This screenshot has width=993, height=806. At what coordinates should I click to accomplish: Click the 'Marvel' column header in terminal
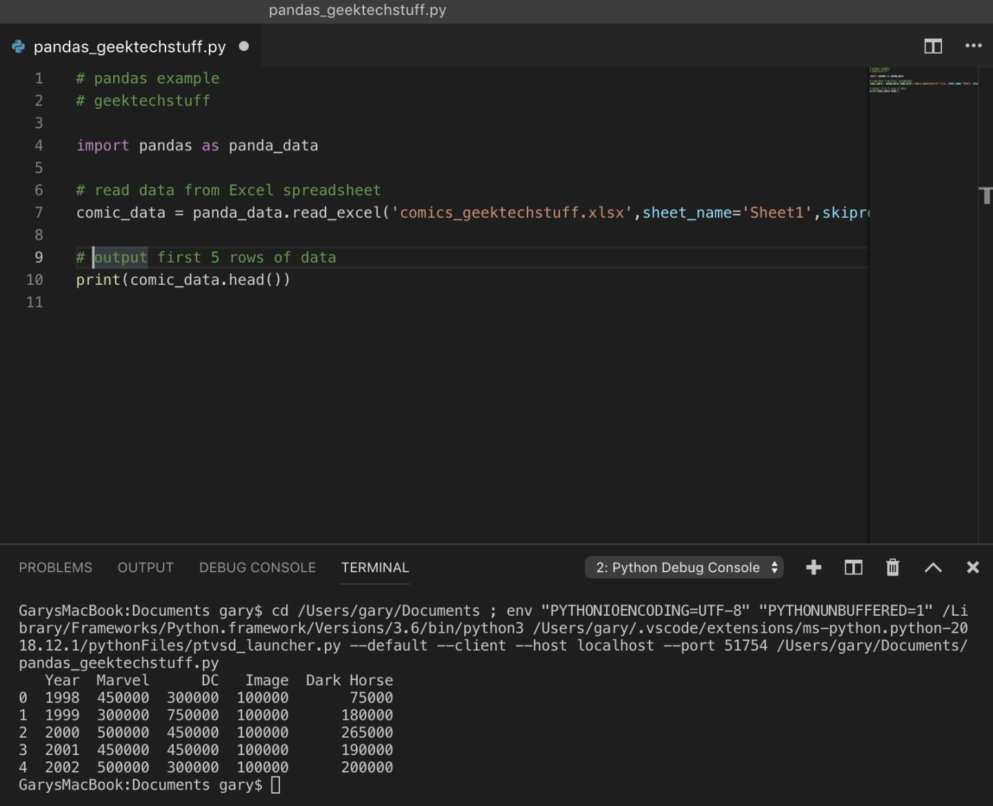point(123,681)
